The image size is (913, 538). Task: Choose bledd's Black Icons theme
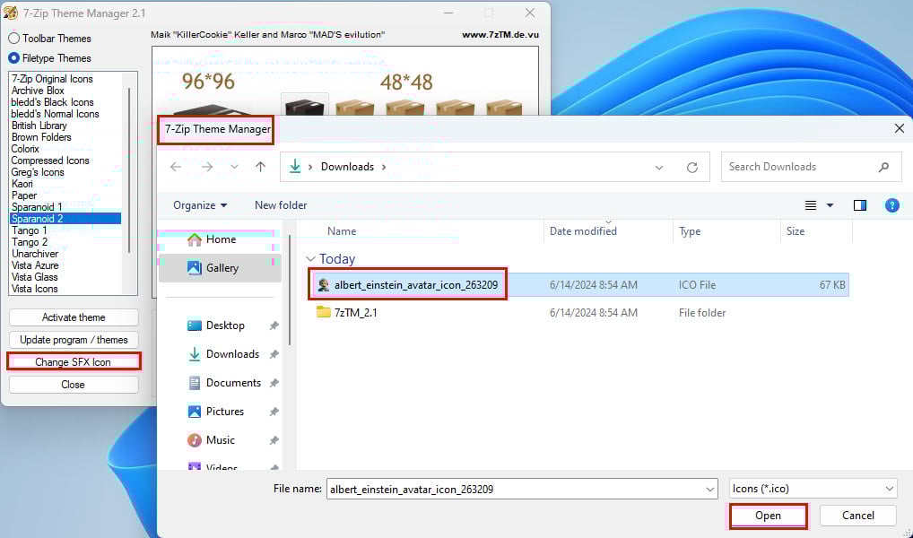[52, 102]
